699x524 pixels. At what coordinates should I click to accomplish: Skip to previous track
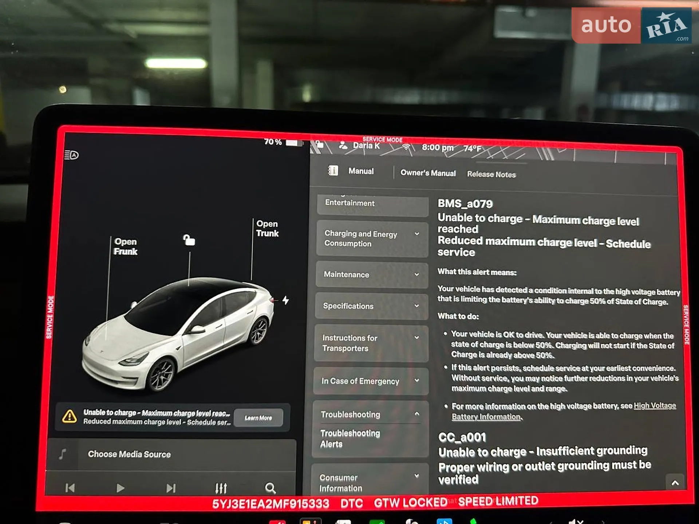click(70, 488)
